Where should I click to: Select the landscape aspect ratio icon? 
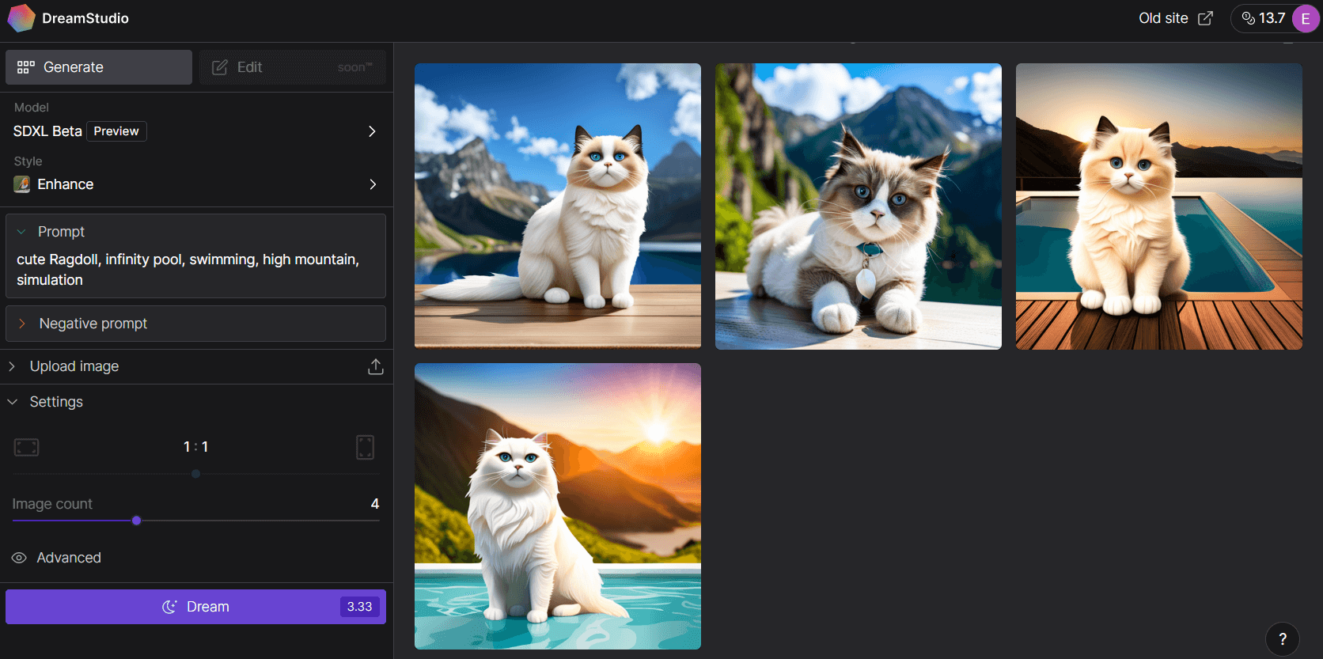point(27,447)
